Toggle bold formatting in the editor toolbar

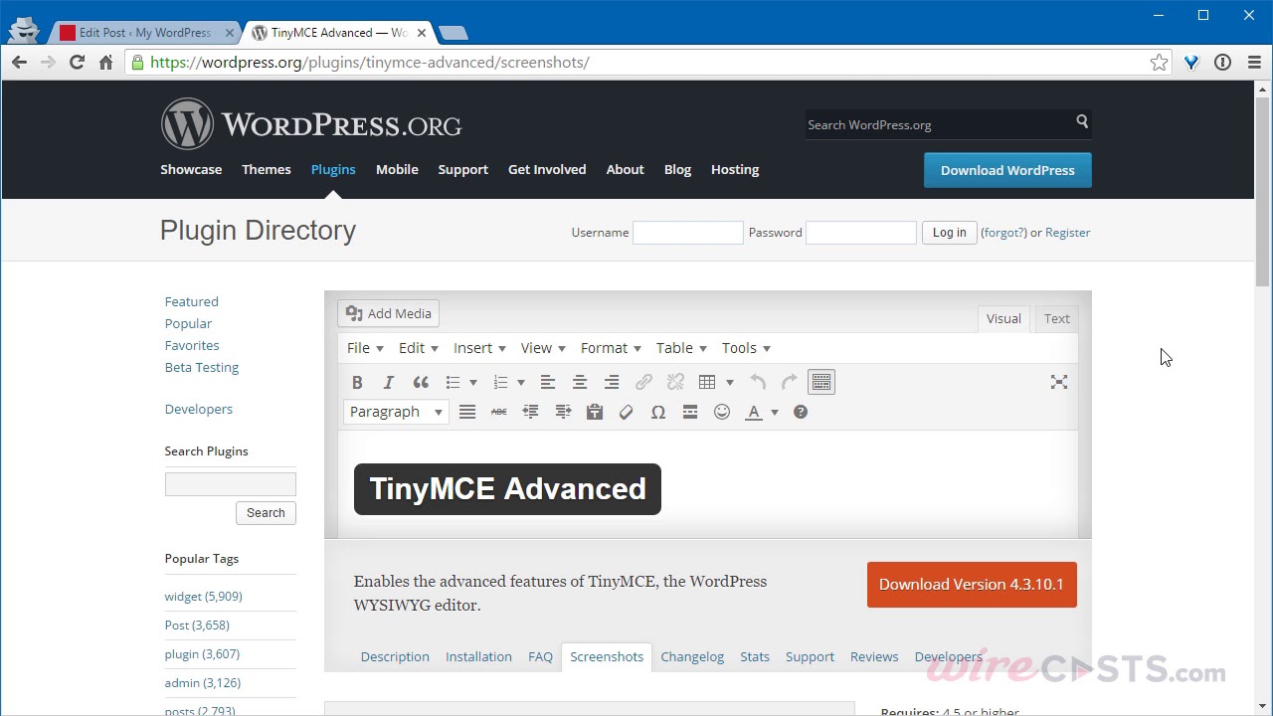(x=357, y=382)
